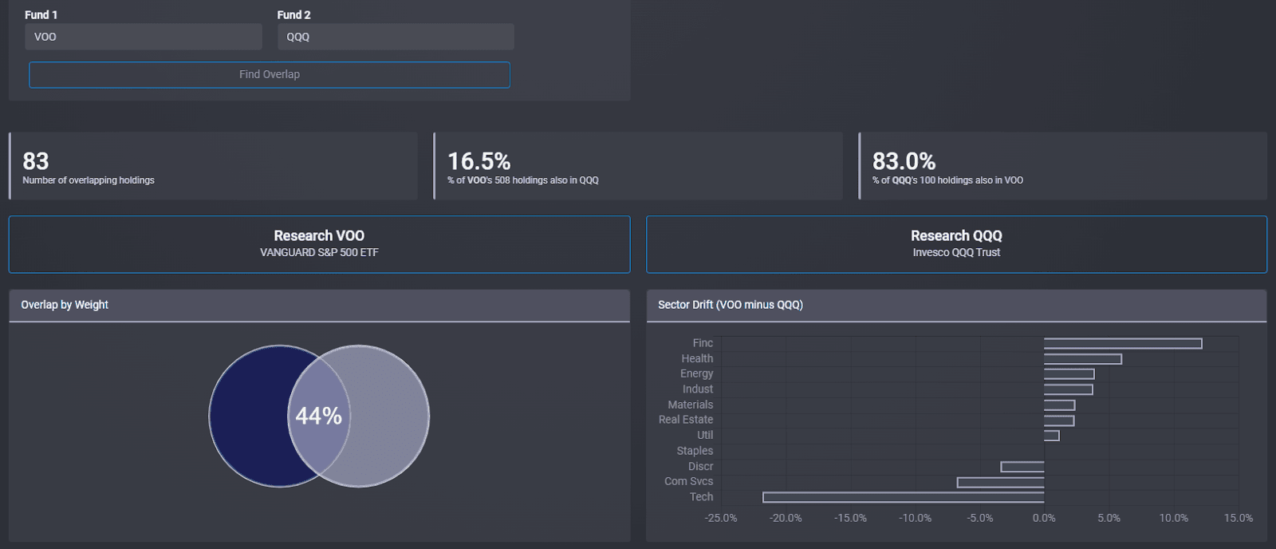
Task: Open the Research QQQ button
Action: (x=956, y=244)
